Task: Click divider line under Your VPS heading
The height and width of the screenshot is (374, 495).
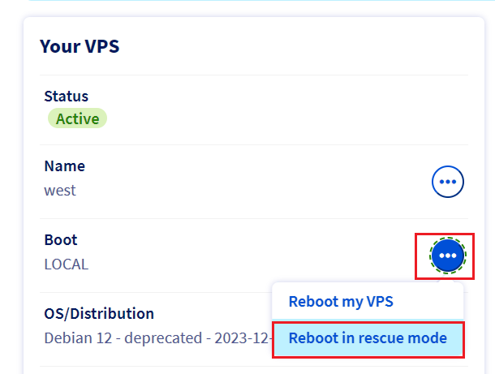Action: 254,75
